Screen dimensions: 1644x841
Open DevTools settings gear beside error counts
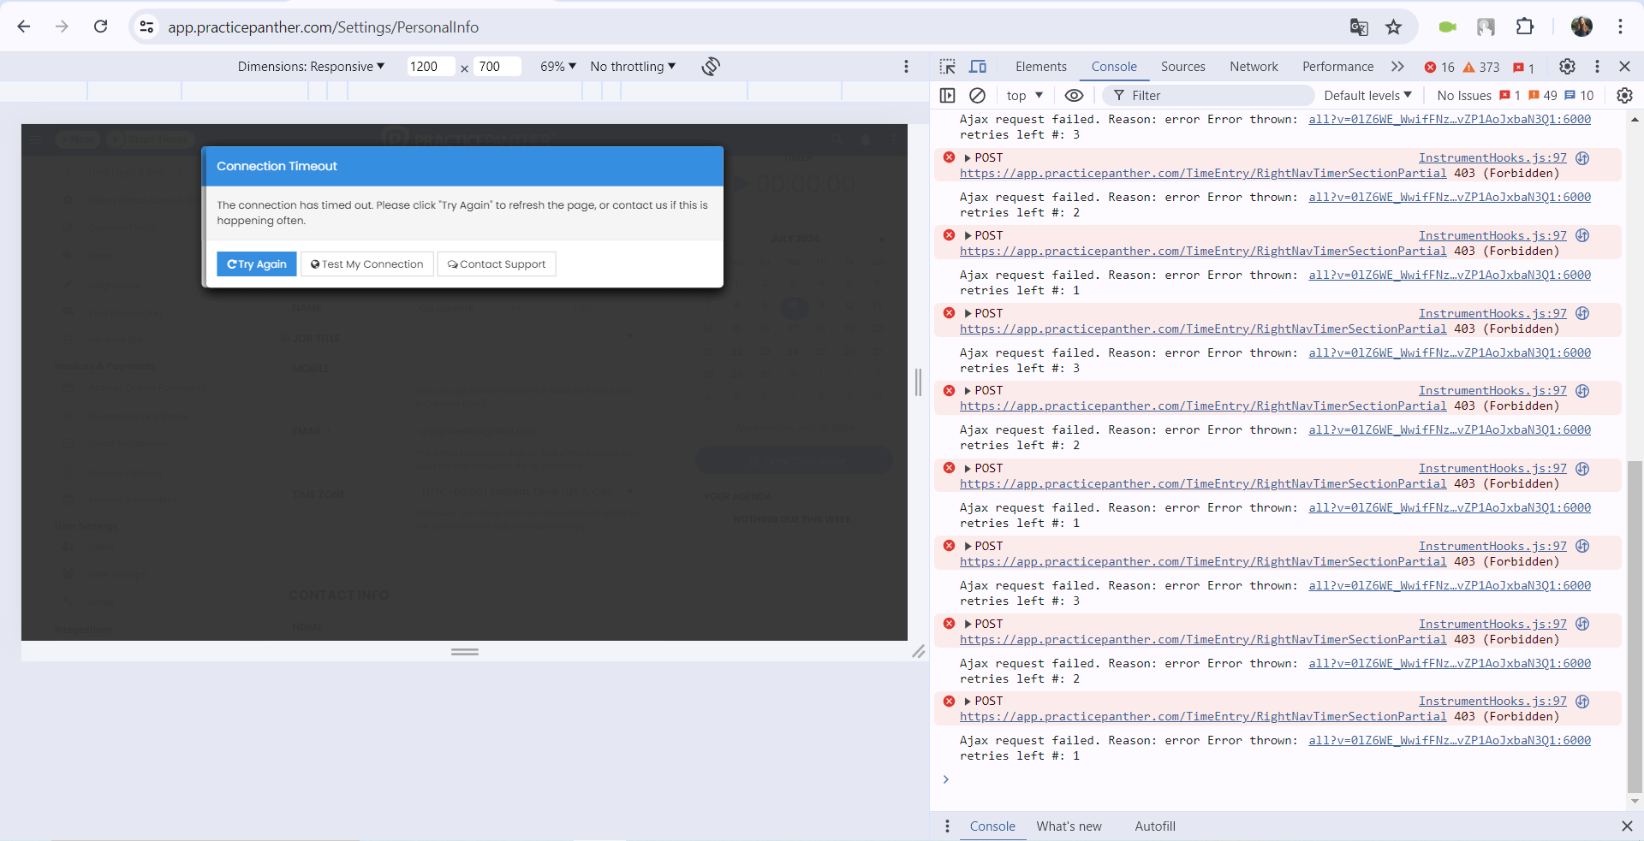click(x=1567, y=67)
